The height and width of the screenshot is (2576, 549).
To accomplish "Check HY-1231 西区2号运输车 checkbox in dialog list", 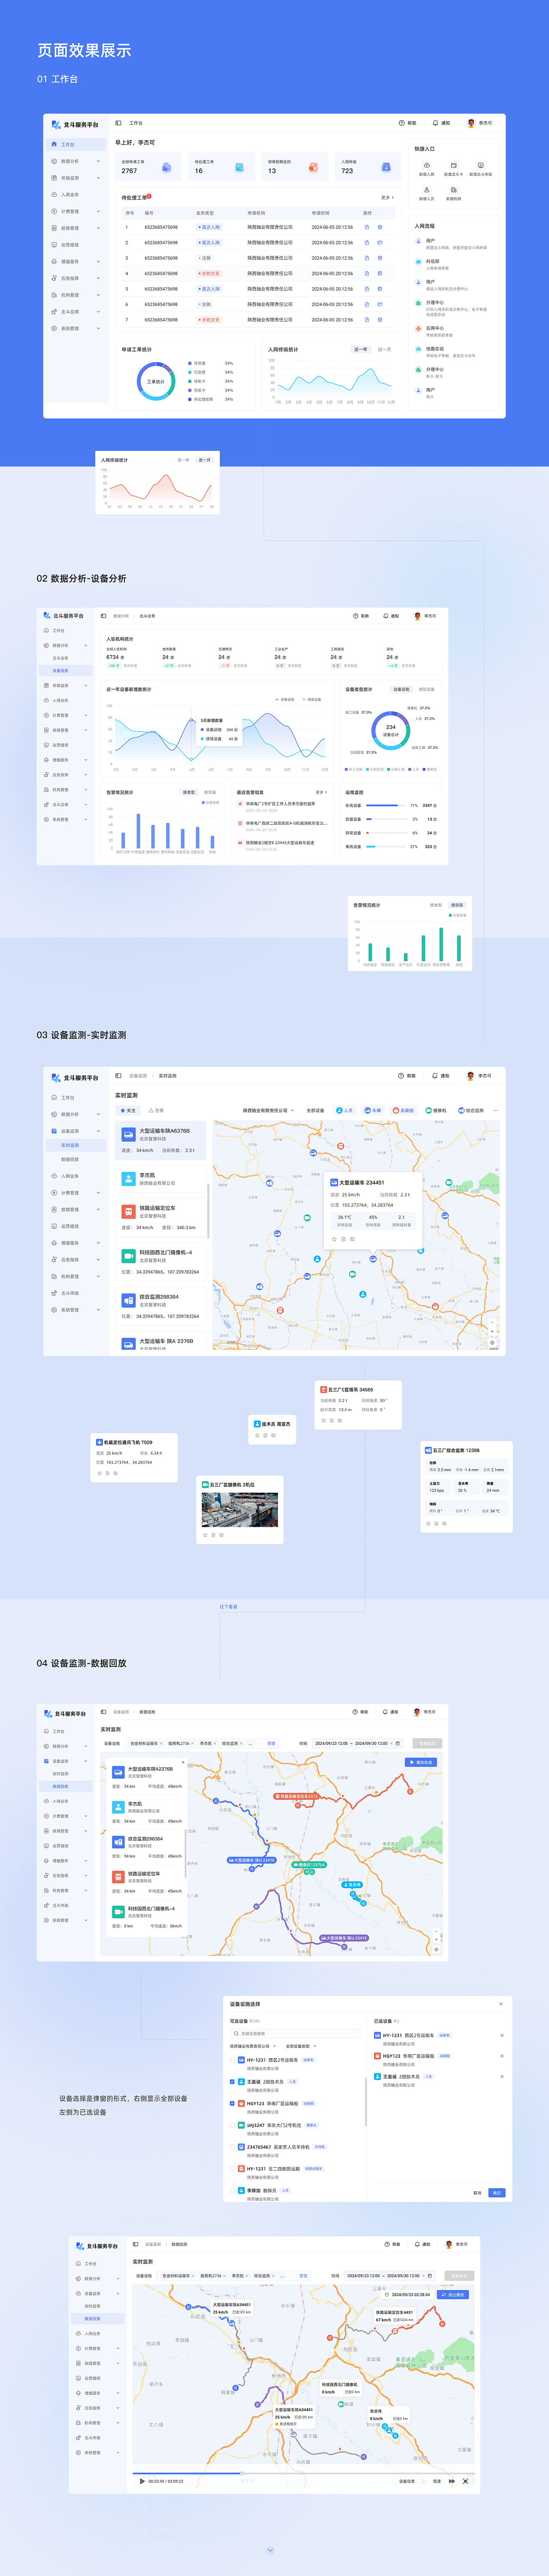I will click(232, 2060).
